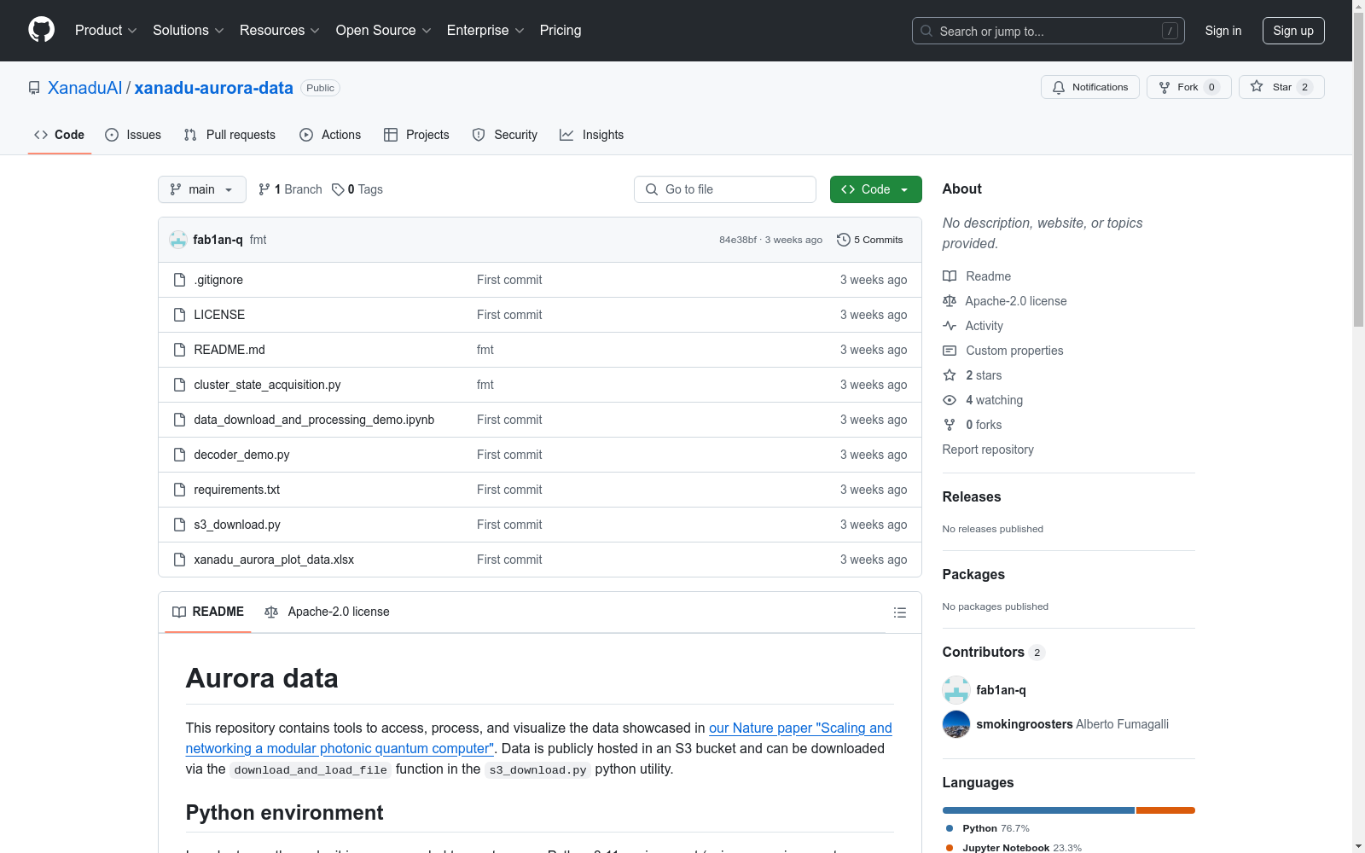Go to the Security tab
Viewport: 1365px width, 853px height.
coord(505,135)
